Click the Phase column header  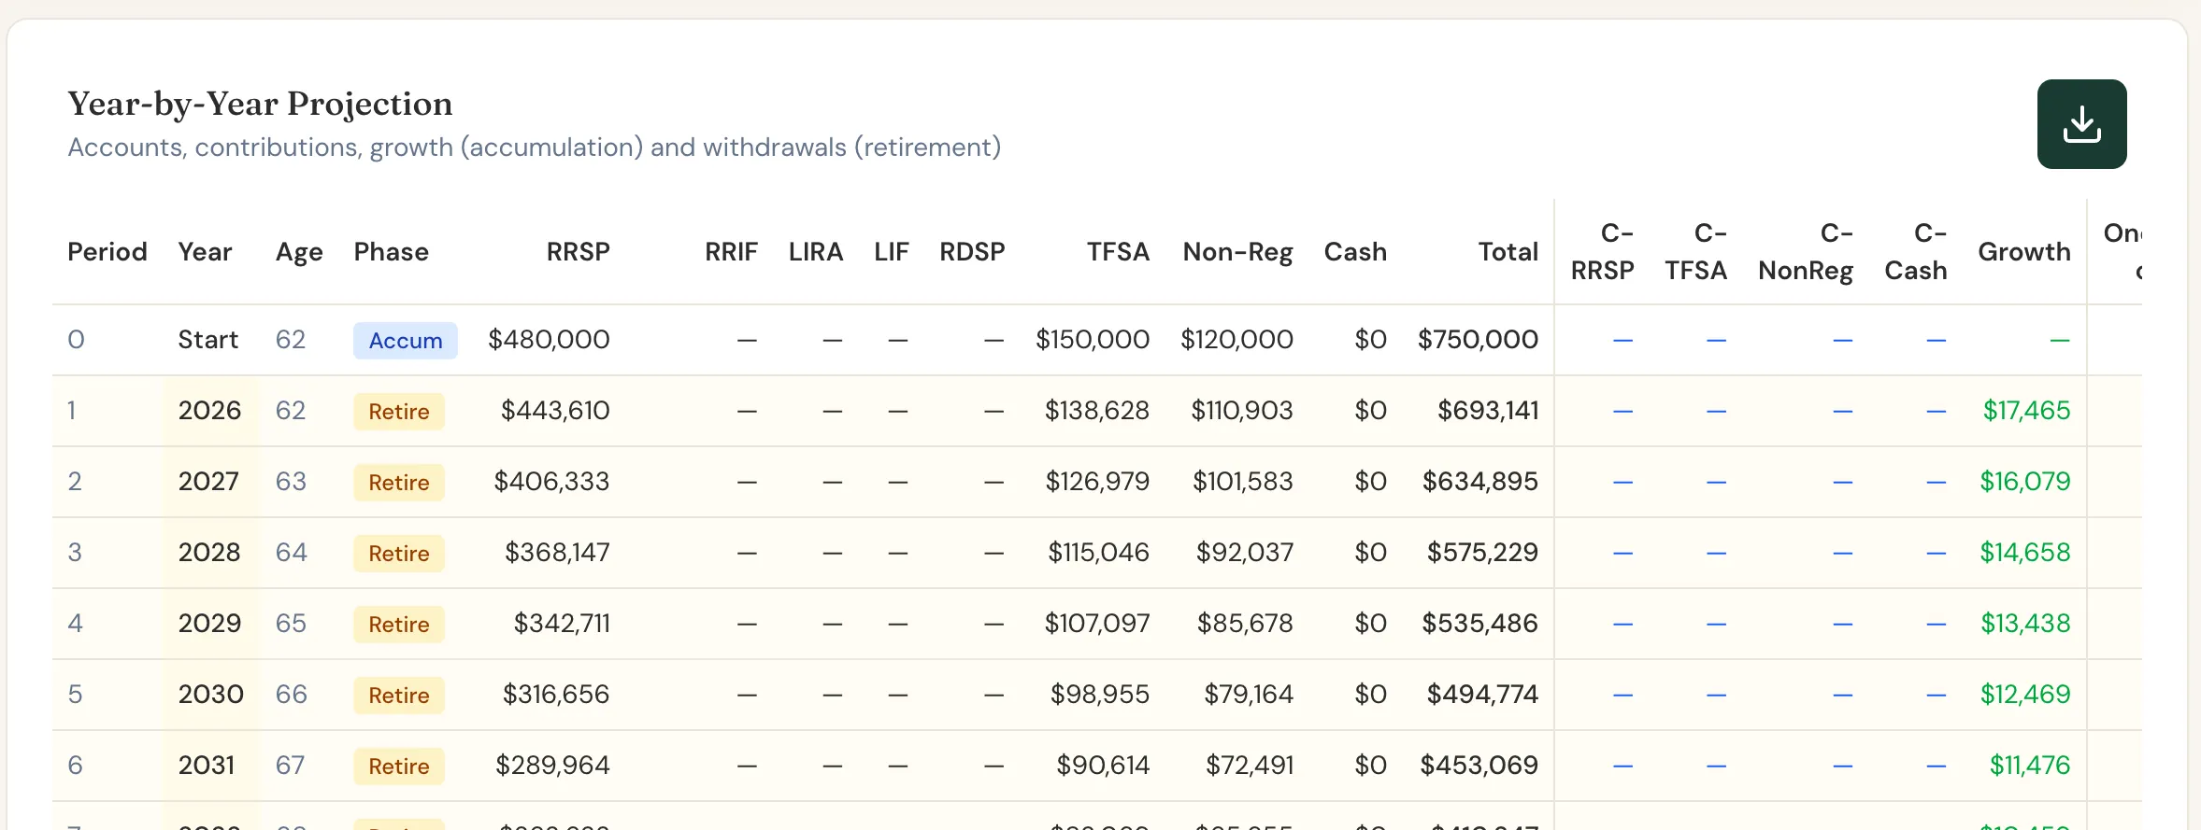point(391,252)
